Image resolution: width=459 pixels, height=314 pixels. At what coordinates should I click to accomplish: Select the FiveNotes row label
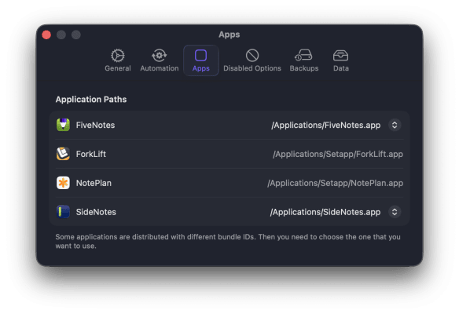[95, 125]
